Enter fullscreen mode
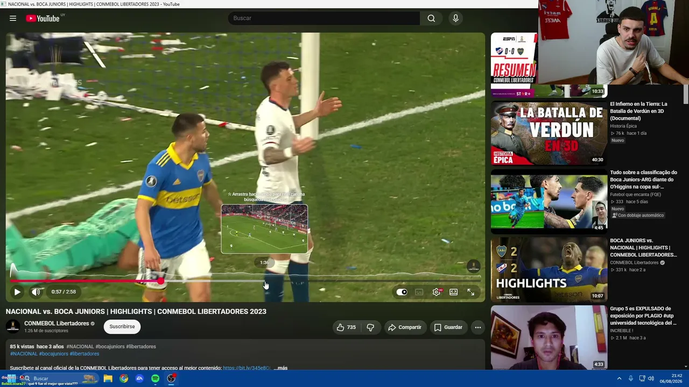This screenshot has width=689, height=387. pos(471,292)
